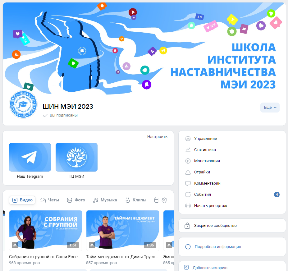Click the Настроить link
The width and height of the screenshot is (288, 271).
(x=157, y=137)
